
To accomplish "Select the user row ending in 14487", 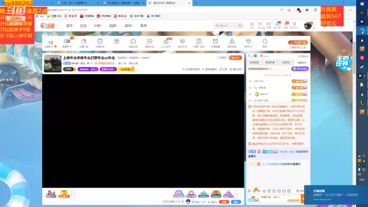I will (278, 81).
